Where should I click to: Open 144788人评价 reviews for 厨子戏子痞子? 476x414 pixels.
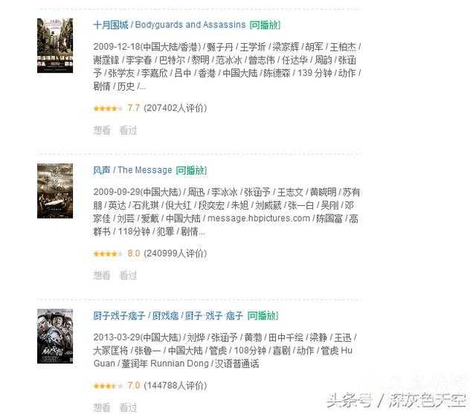tap(176, 386)
